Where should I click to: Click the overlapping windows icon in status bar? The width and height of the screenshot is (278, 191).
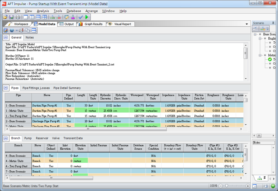pos(266,186)
